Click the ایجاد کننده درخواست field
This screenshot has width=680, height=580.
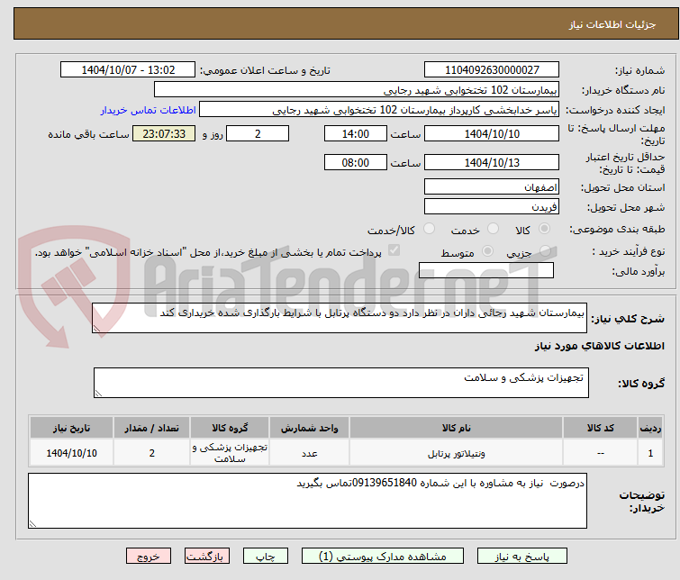point(379,110)
